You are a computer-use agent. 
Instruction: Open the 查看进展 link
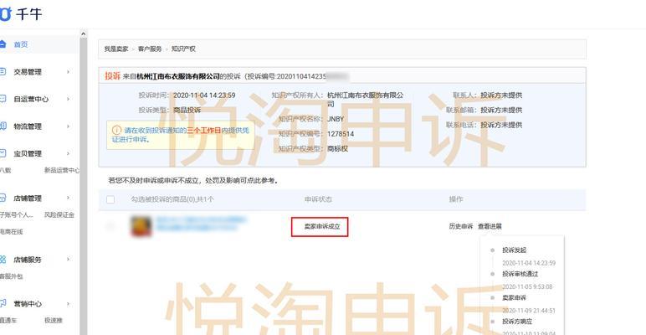coord(490,226)
